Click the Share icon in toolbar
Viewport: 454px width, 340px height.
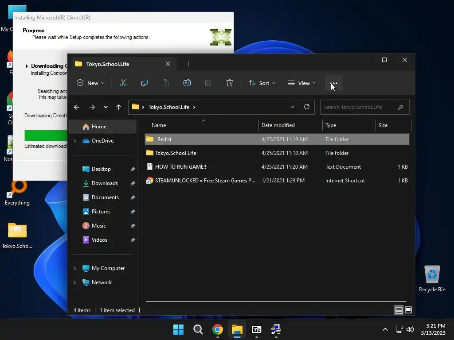pyautogui.click(x=208, y=83)
